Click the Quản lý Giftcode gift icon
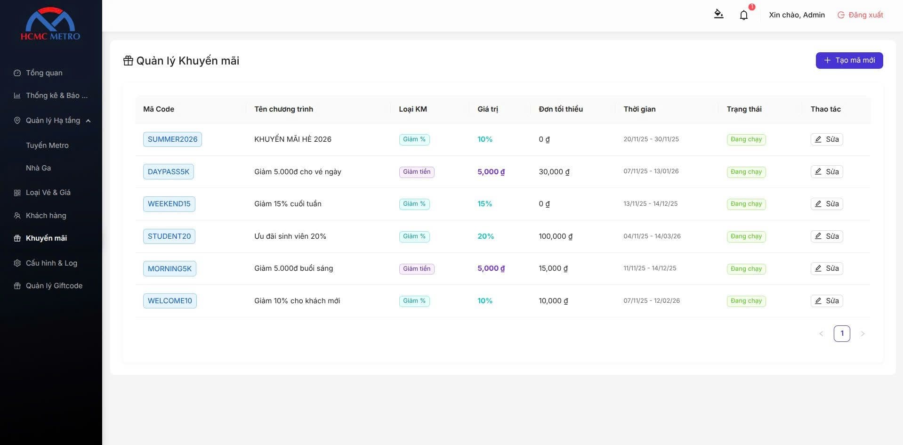Screen dimensions: 903x445 17,286
